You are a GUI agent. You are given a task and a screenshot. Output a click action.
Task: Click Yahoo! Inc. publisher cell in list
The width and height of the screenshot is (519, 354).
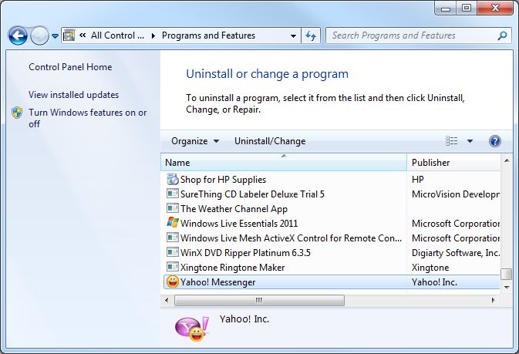pos(434,282)
